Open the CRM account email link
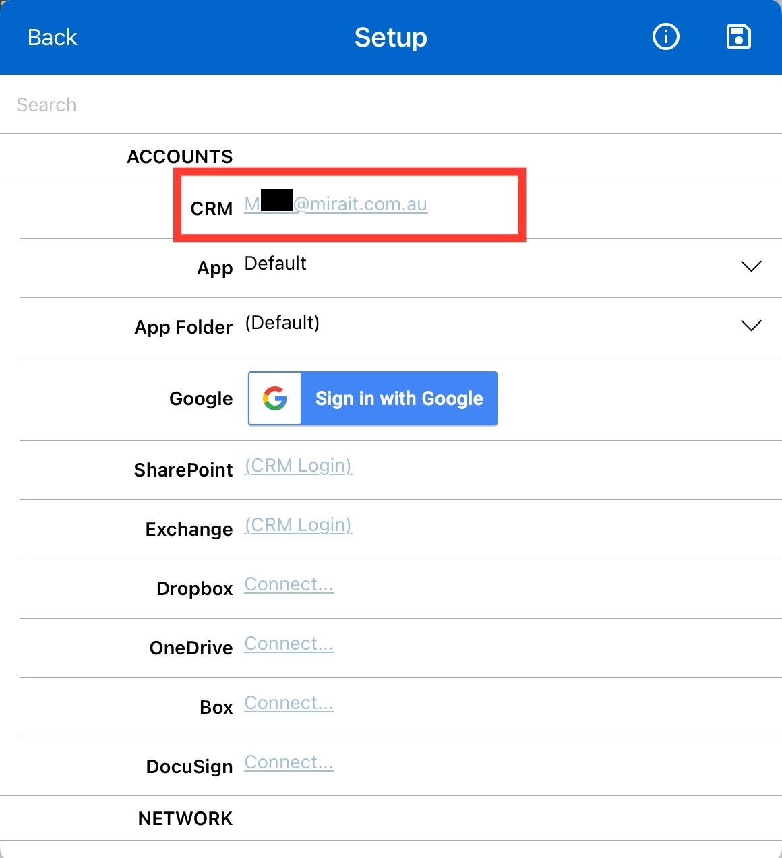The height and width of the screenshot is (858, 782). [x=336, y=204]
